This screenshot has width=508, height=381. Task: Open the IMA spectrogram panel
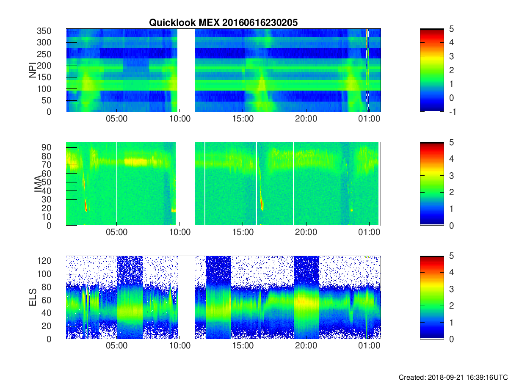tap(223, 184)
